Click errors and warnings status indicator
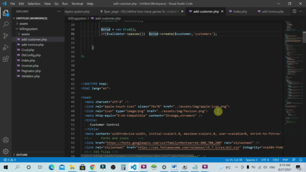 click(x=10, y=160)
